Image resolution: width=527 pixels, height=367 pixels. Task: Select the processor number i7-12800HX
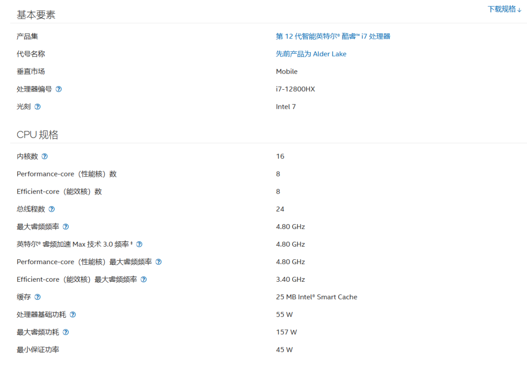point(295,89)
